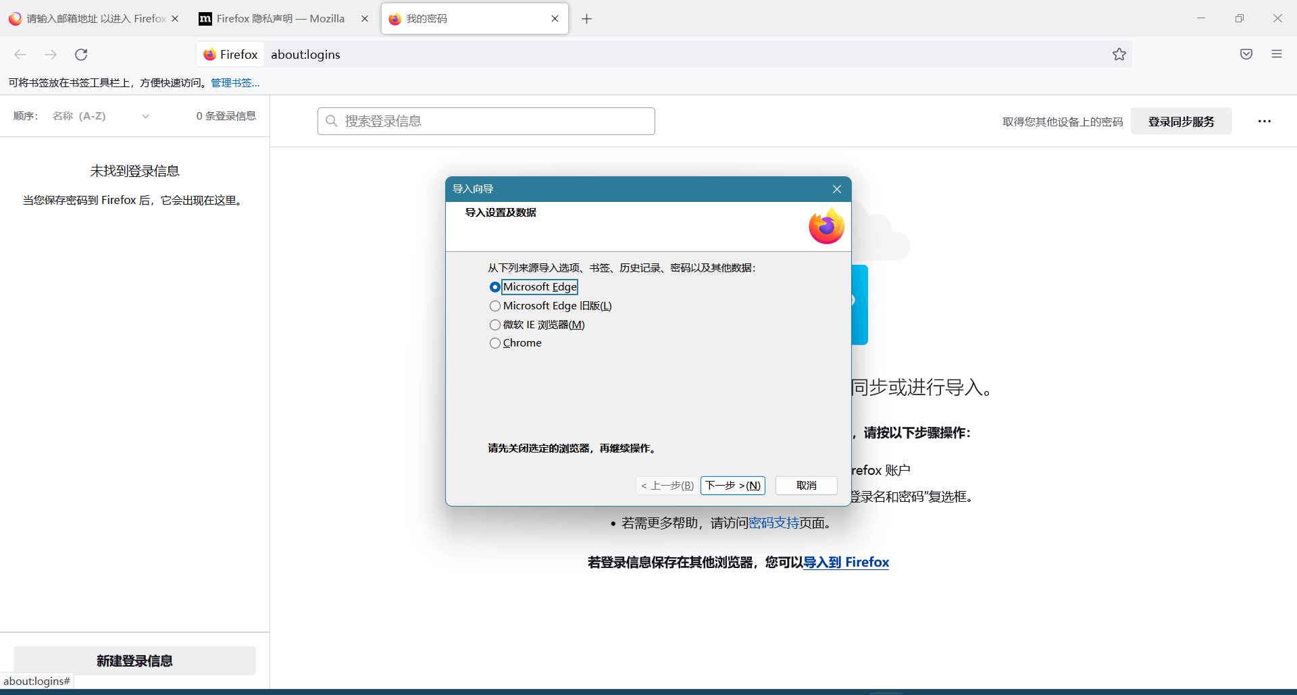Restore down the Firefox window
Screen dimensions: 1297x695
(1240, 18)
